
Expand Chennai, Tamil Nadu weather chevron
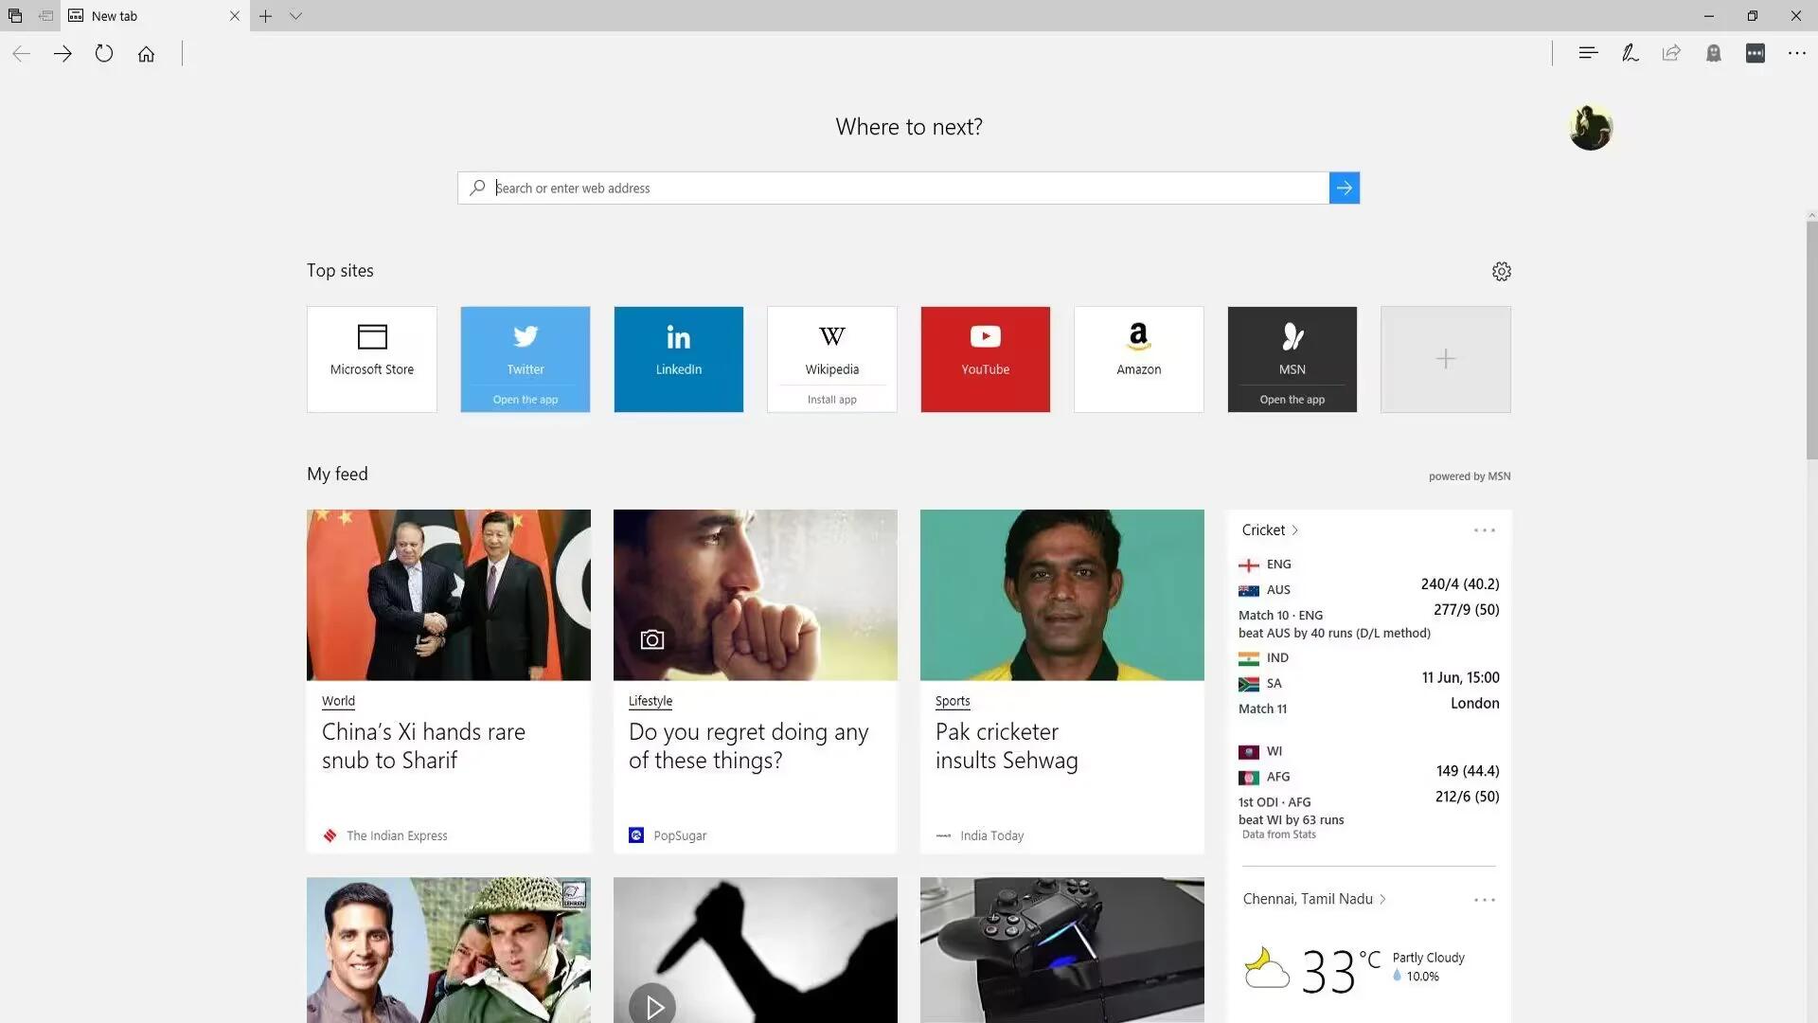pos(1382,899)
